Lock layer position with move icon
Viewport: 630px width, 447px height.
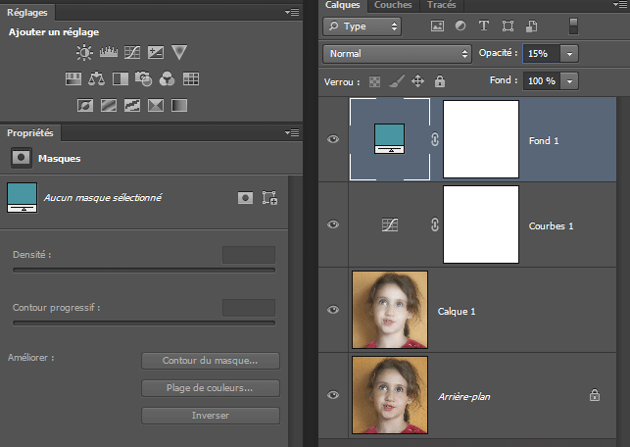pyautogui.click(x=417, y=81)
